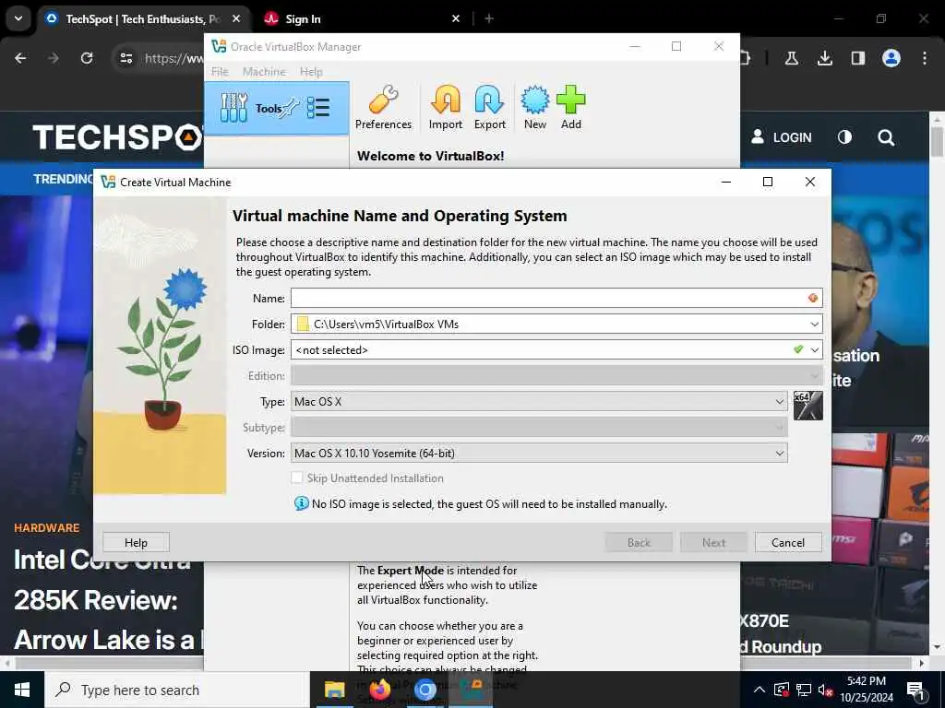Click the site info icon in address bar
The width and height of the screenshot is (945, 708).
tap(126, 58)
